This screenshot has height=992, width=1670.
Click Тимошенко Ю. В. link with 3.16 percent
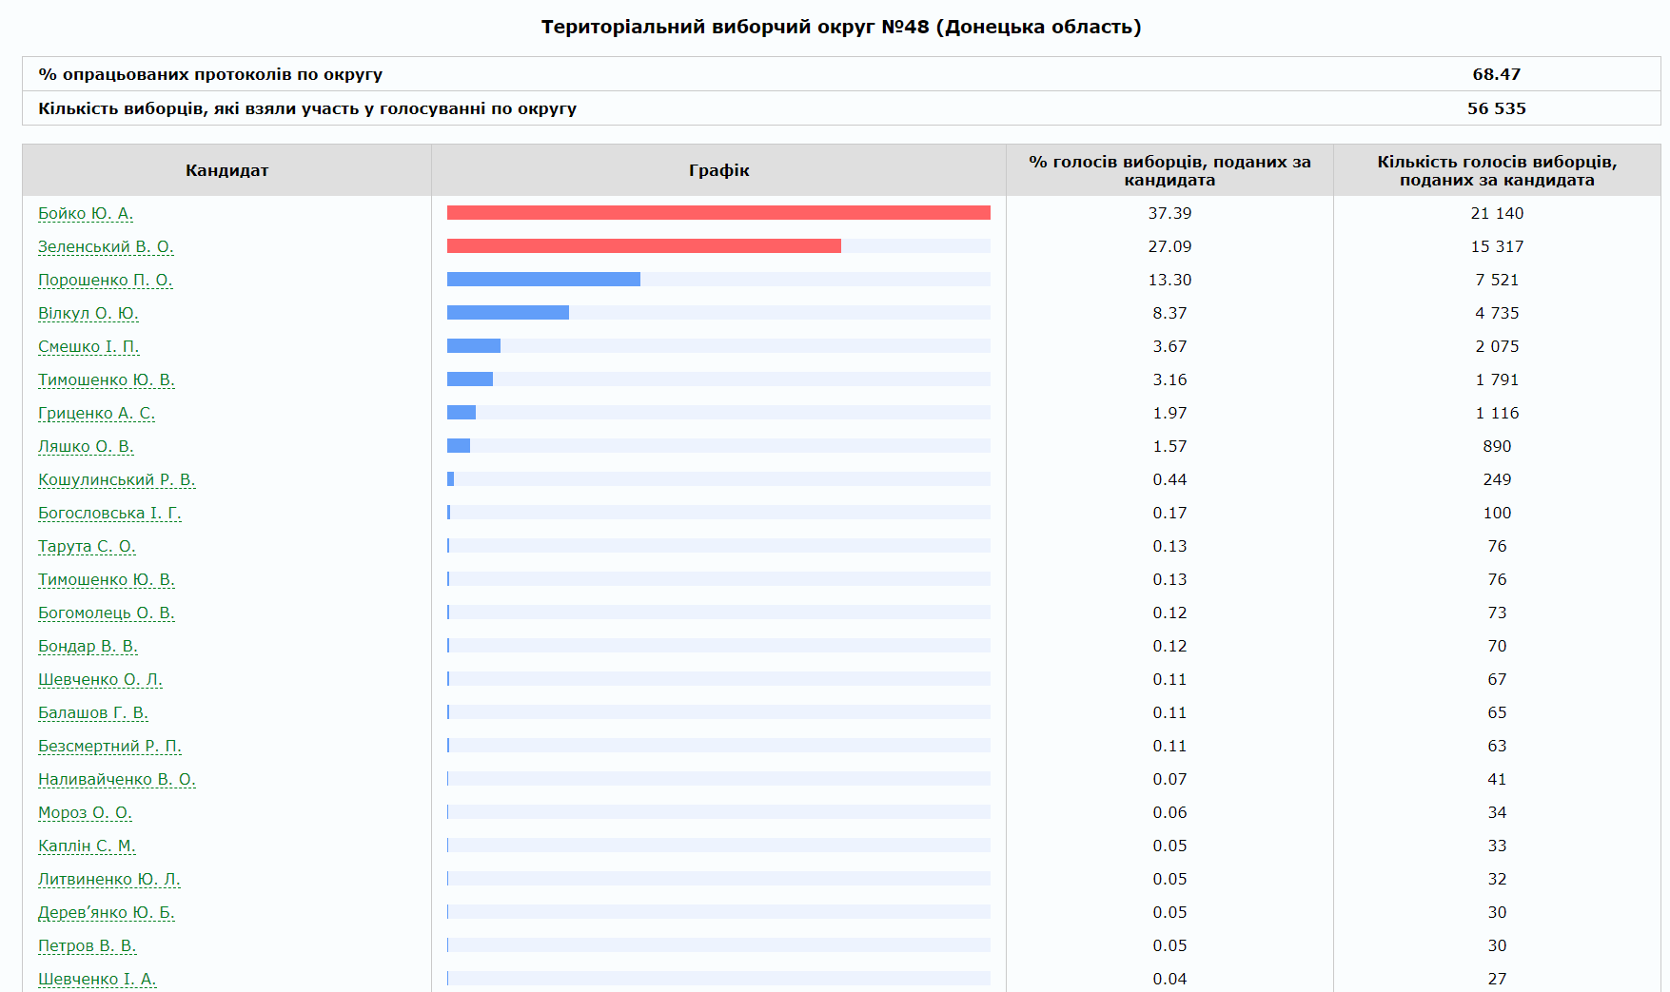pyautogui.click(x=107, y=379)
